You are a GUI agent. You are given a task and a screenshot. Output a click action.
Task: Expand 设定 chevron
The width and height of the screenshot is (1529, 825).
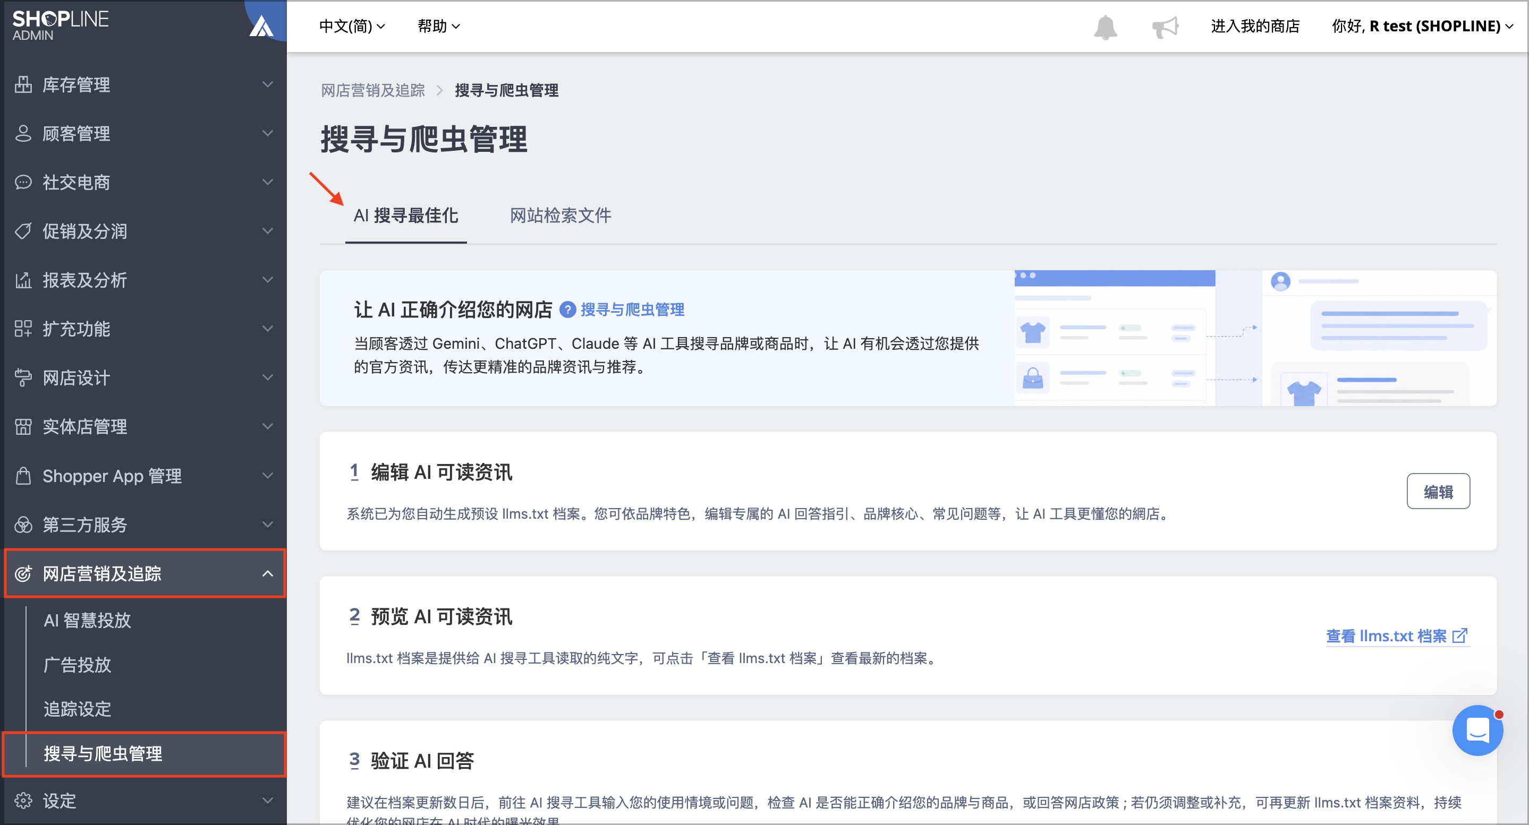click(x=268, y=801)
